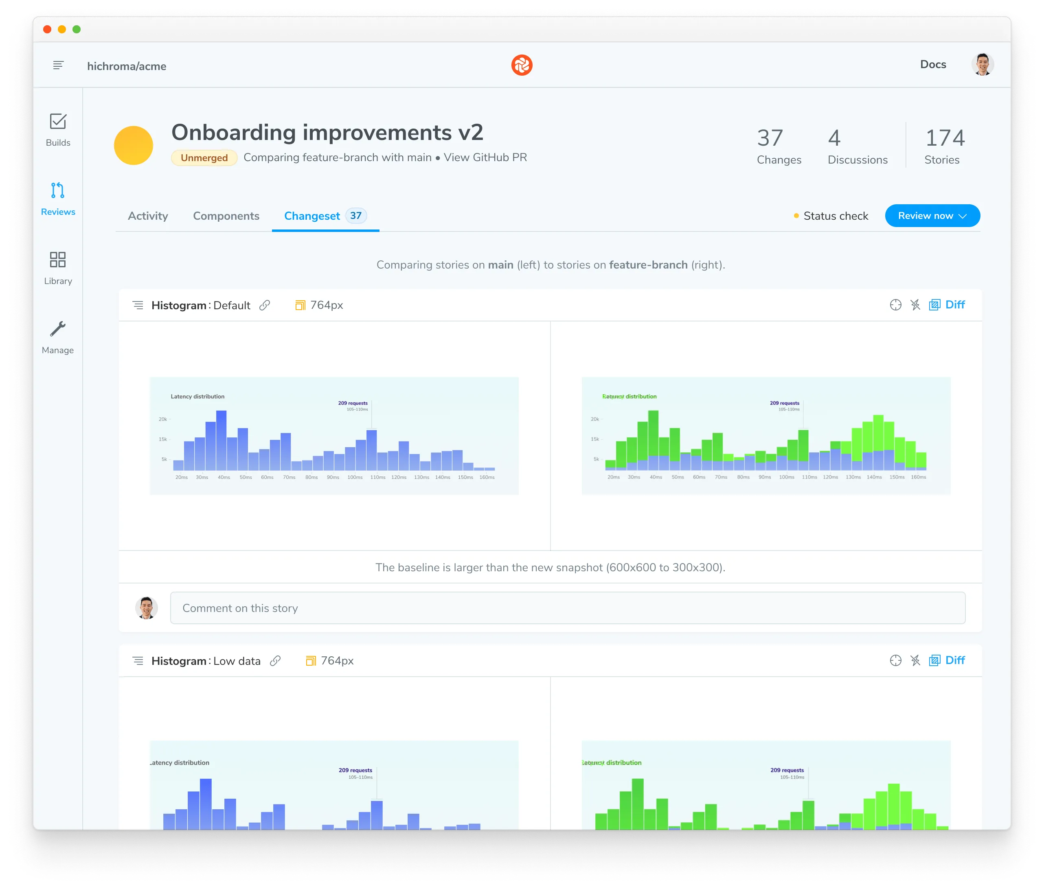The height and width of the screenshot is (887, 1044).
Task: Click the Chromatic logo in the top navbar
Action: (x=523, y=64)
